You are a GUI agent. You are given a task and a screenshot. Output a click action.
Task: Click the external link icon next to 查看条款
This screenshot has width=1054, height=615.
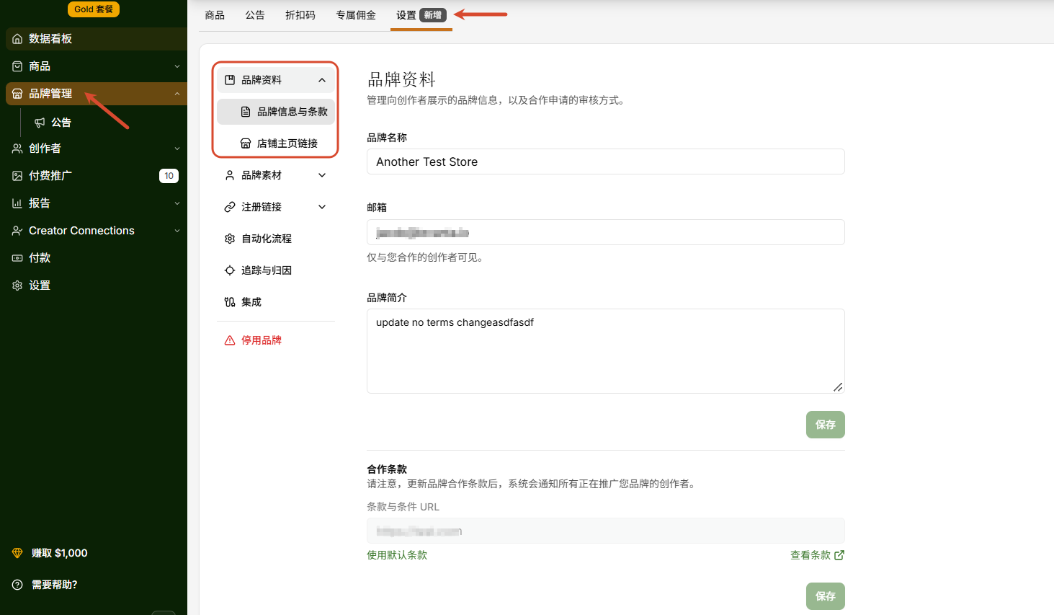(839, 555)
